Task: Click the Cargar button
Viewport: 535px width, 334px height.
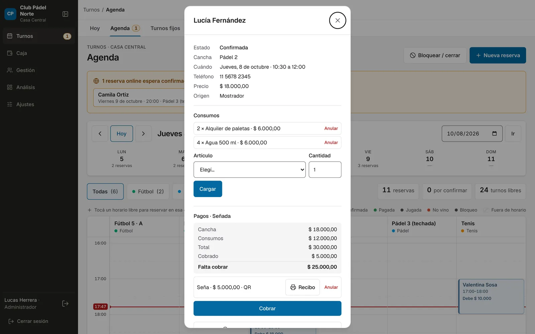Action: tap(208, 189)
